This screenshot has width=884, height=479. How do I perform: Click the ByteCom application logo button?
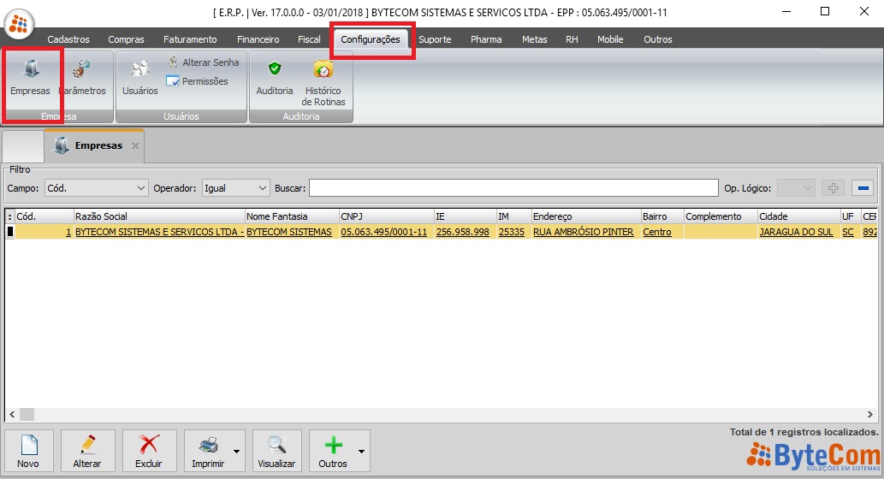[x=19, y=22]
